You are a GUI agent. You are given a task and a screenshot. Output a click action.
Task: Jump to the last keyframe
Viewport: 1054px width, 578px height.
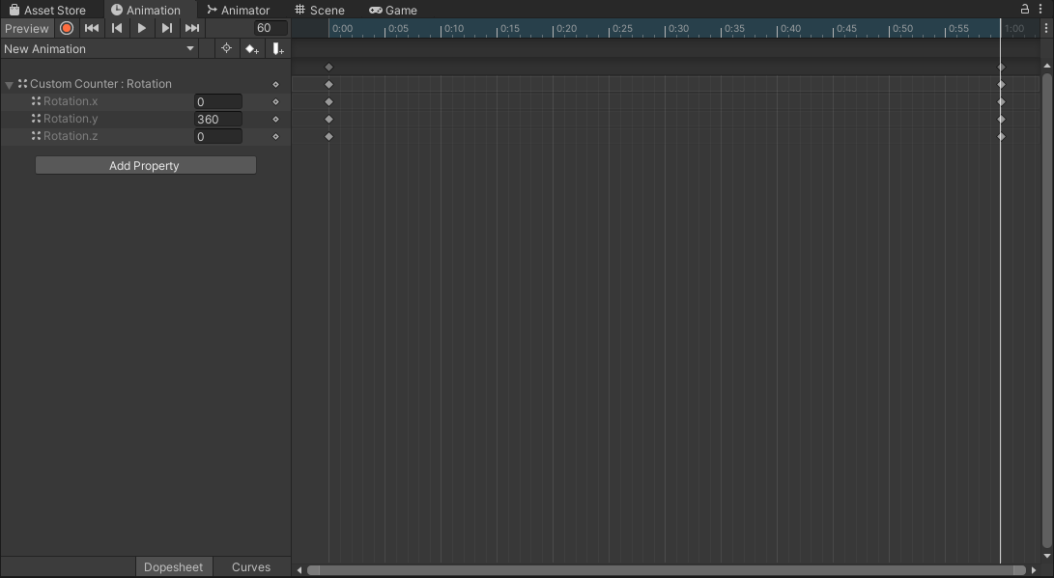pos(191,28)
